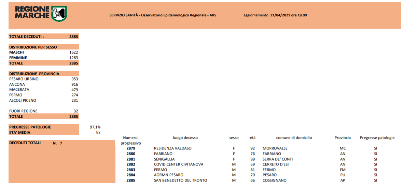
Task: Select the DECEDUTI TOTALI N. 7 label
Action: pyautogui.click(x=36, y=143)
